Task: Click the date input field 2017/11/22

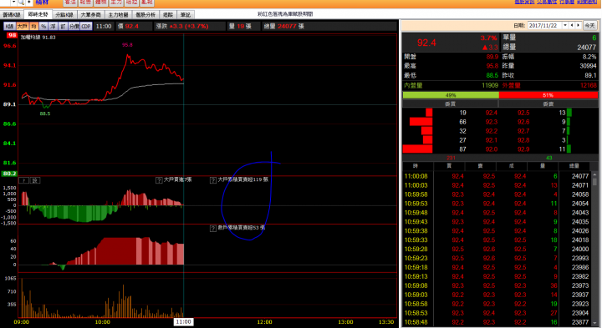Action: pos(545,25)
